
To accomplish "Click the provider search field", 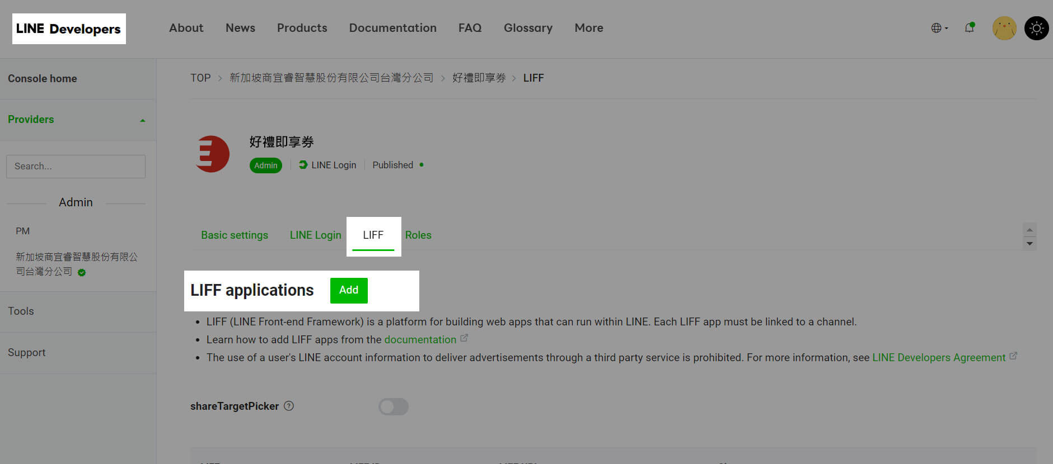I will click(x=76, y=167).
